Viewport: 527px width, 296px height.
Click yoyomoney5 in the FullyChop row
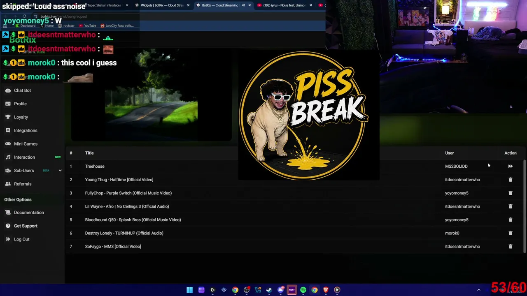(x=457, y=193)
